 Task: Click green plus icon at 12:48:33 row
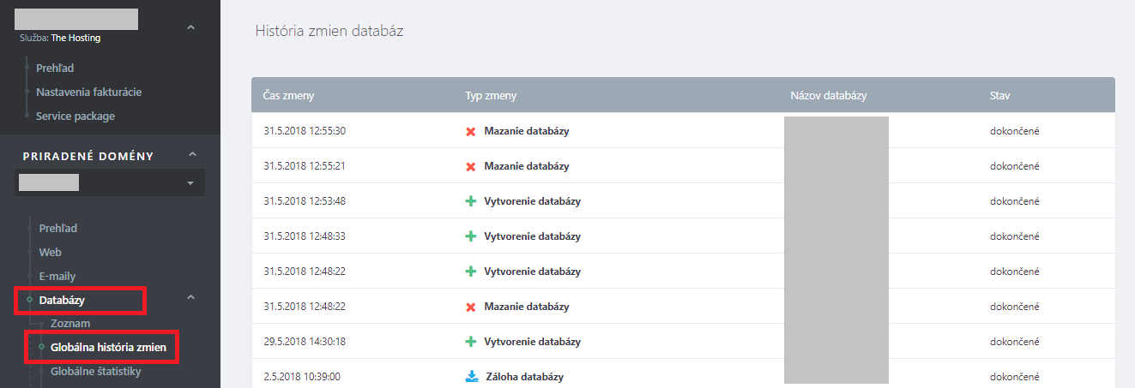[470, 236]
